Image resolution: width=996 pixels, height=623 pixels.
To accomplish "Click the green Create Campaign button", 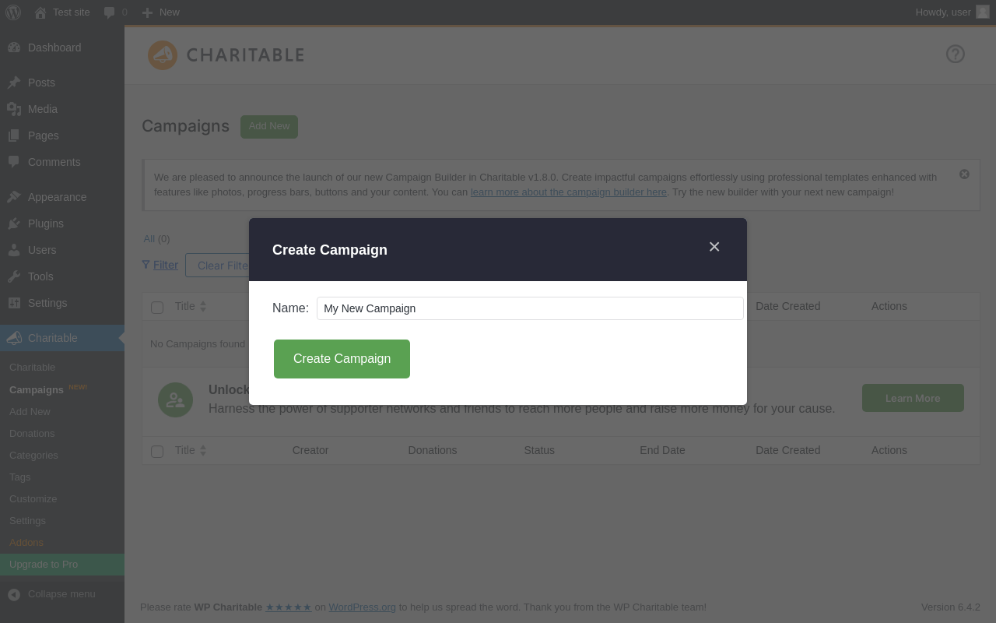I will click(x=342, y=359).
